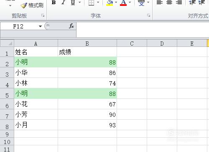Click highlighted 88 cell in row 2

point(87,62)
